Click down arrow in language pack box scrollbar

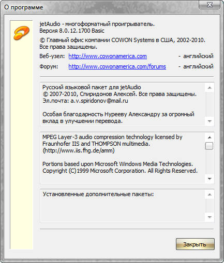coord(210,121)
